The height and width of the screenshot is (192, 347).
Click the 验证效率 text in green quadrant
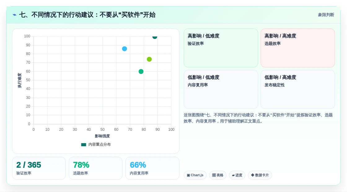[195, 44]
